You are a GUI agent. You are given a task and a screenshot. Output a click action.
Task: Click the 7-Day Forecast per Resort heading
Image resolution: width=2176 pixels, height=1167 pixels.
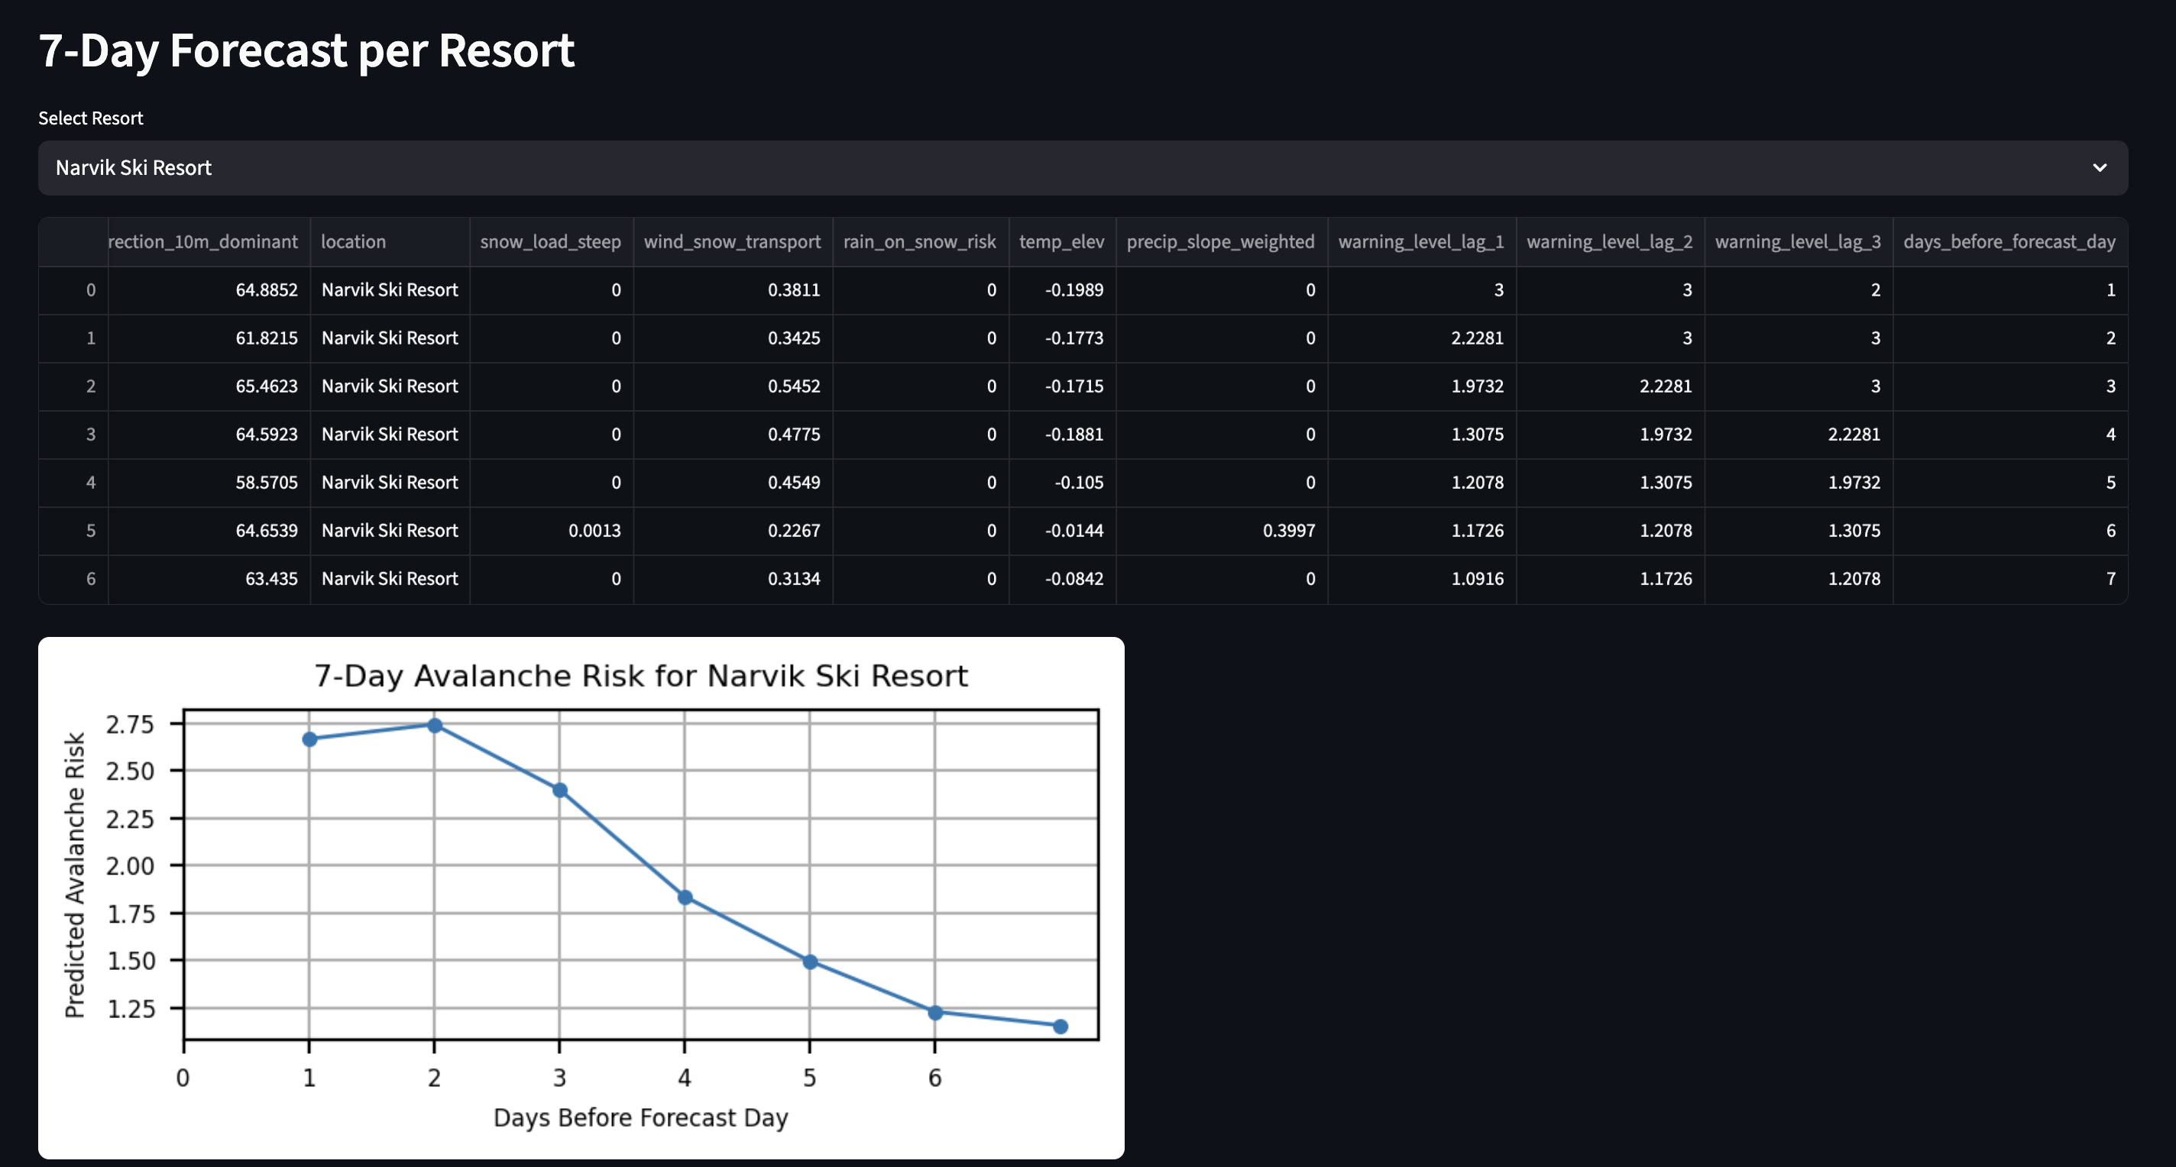pyautogui.click(x=306, y=50)
